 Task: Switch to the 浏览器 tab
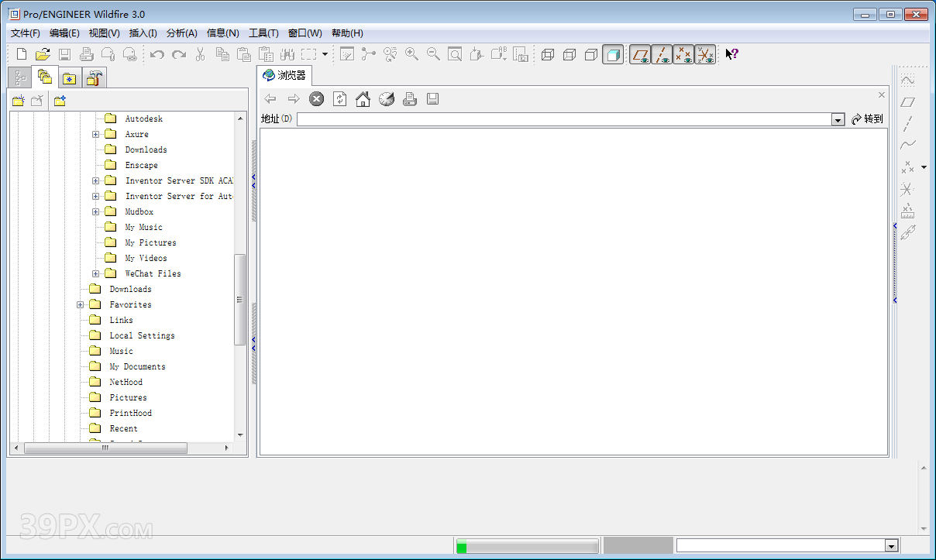point(284,76)
